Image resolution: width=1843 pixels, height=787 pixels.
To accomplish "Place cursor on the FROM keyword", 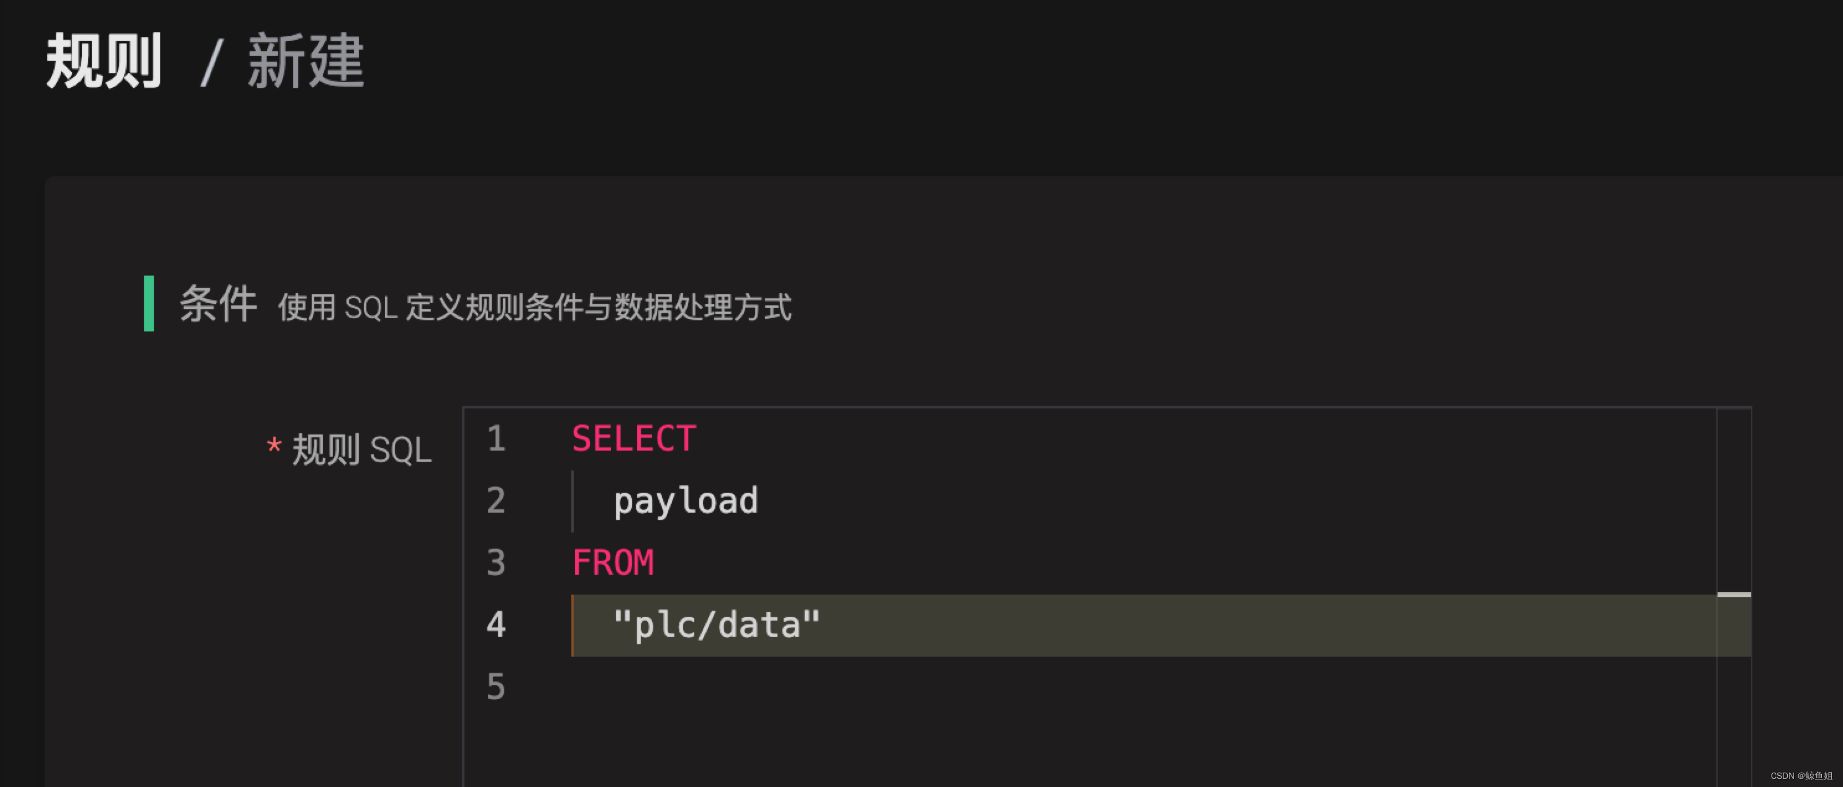I will [612, 562].
